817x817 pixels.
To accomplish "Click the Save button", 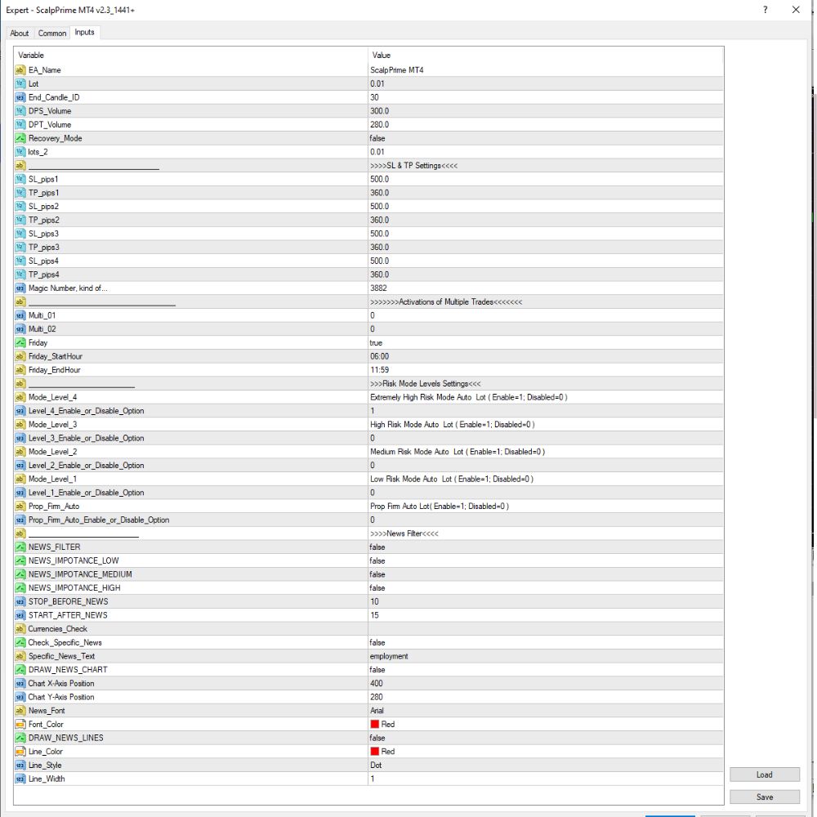I will 765,797.
